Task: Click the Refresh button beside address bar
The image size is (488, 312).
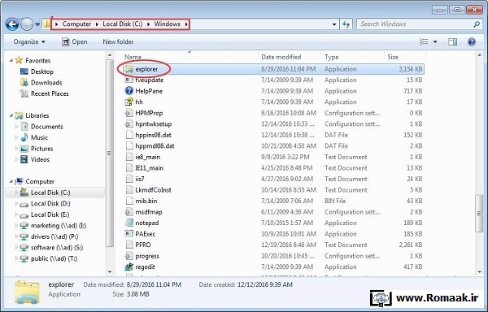Action: coord(346,24)
